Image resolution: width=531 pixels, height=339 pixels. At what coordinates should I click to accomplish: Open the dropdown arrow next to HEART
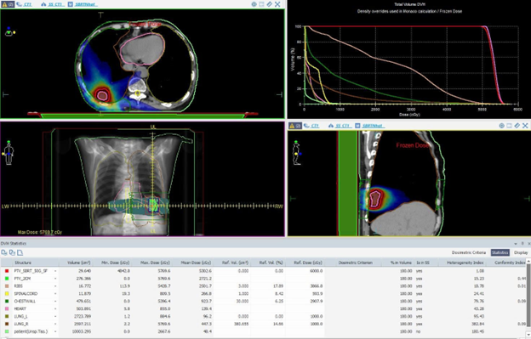pyautogui.click(x=55, y=309)
